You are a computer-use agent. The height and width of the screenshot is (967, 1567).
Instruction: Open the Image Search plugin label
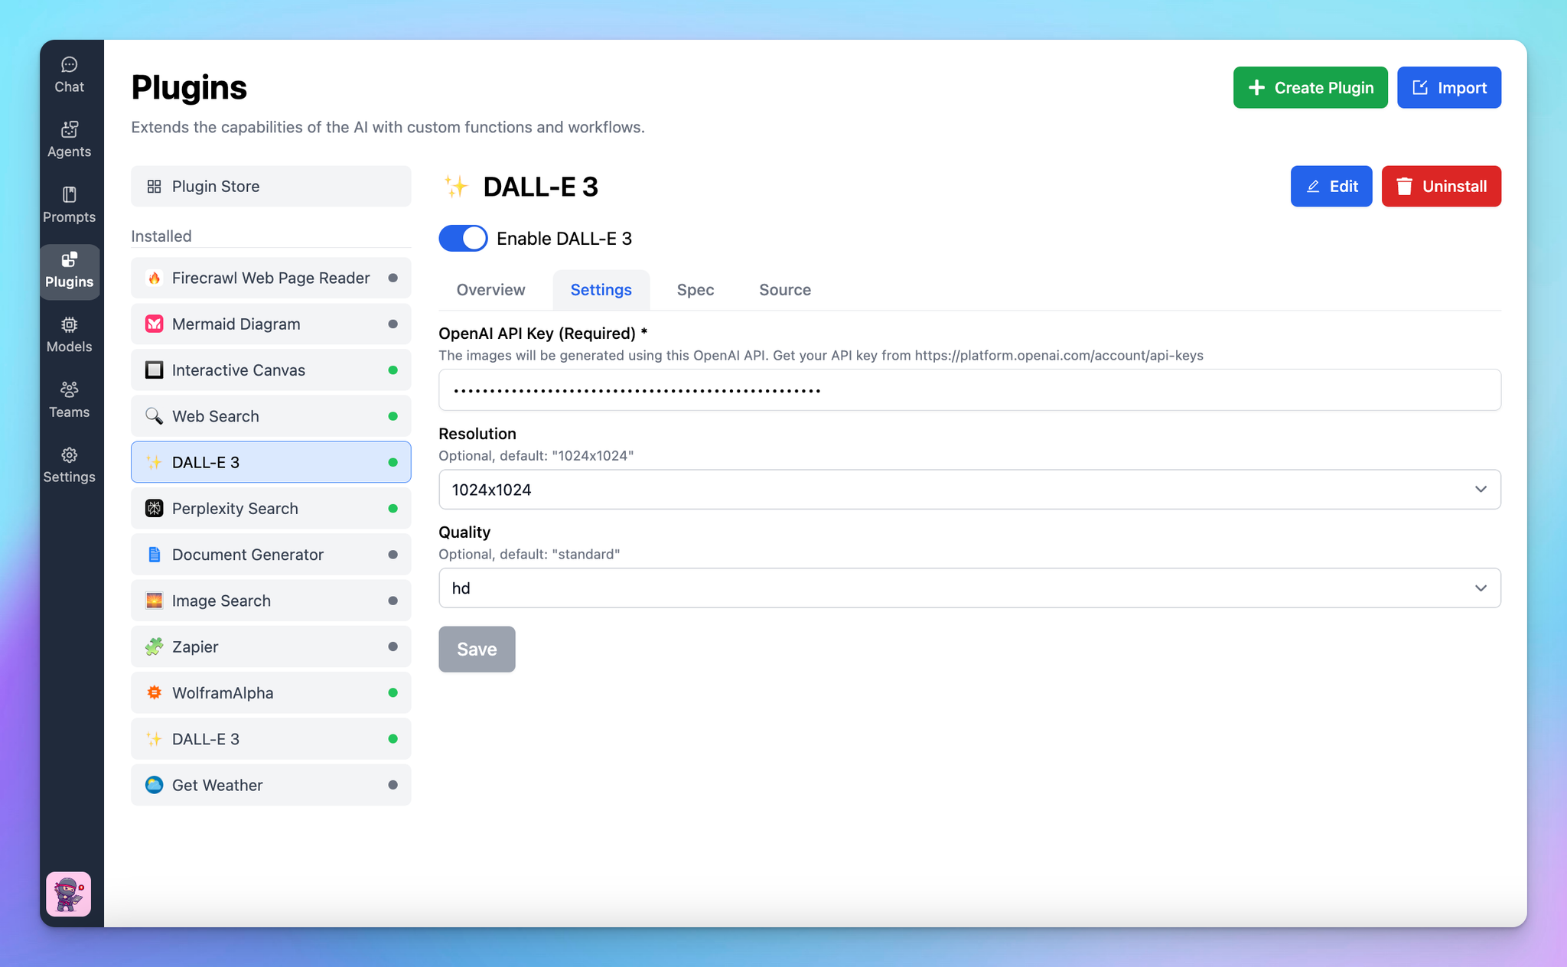pos(221,601)
